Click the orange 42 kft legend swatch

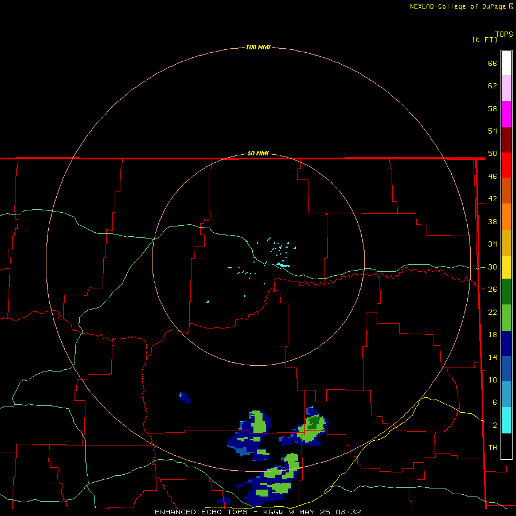pyautogui.click(x=506, y=217)
